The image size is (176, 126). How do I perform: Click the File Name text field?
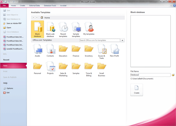tap(150, 75)
